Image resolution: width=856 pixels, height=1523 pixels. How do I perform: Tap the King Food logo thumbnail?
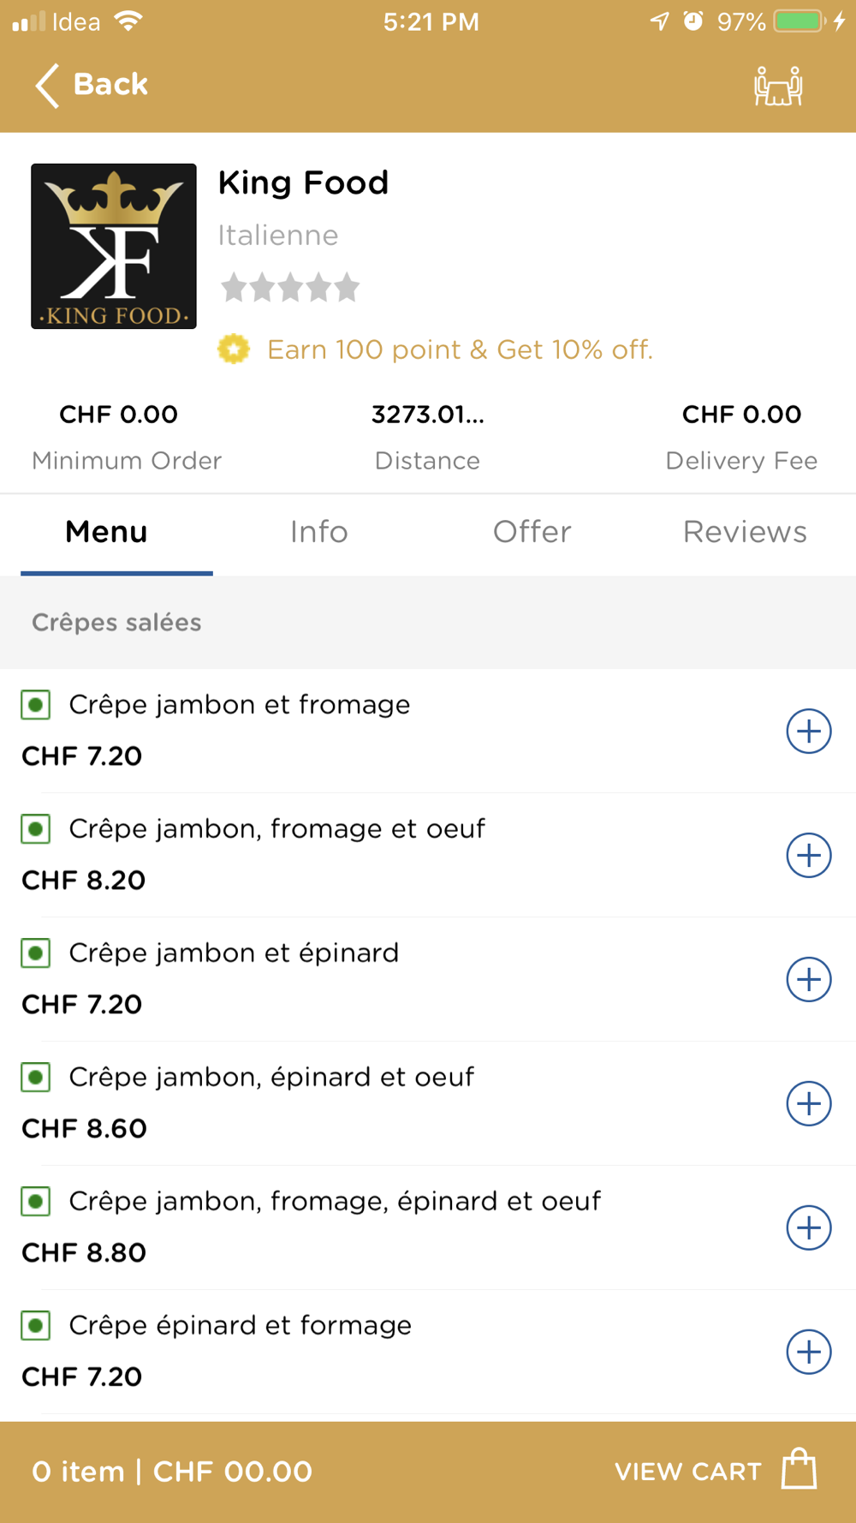(x=114, y=247)
